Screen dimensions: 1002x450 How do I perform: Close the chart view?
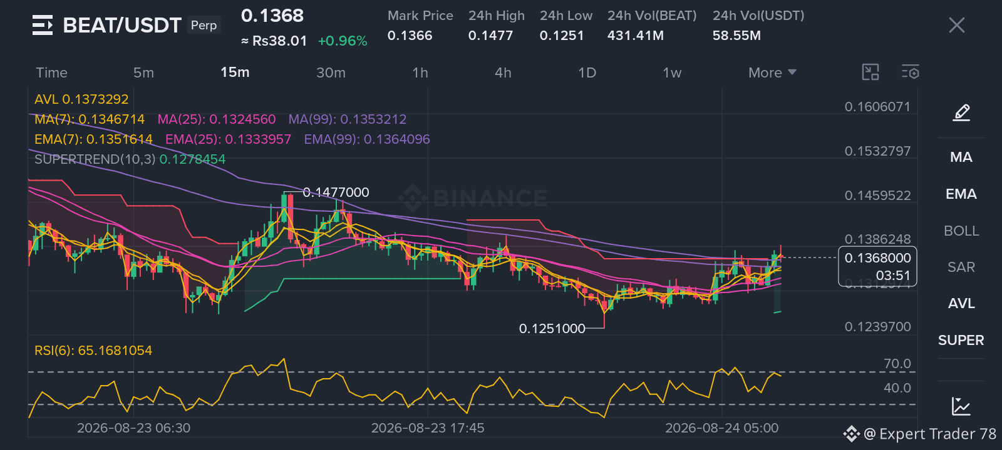(956, 25)
